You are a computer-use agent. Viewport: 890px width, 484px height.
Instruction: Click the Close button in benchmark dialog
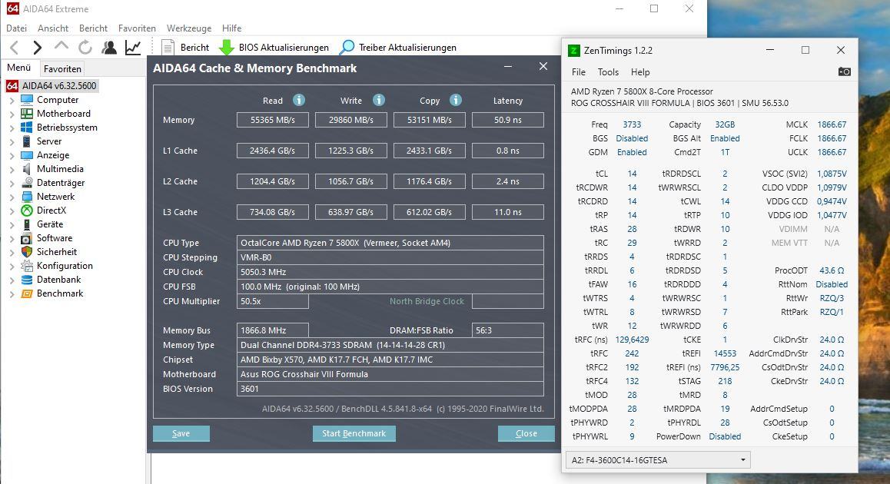coord(526,433)
